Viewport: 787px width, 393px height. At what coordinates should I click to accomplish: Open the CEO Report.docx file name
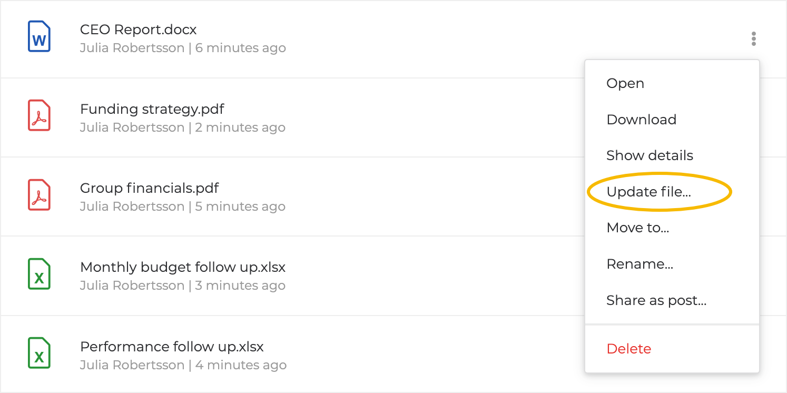click(139, 30)
